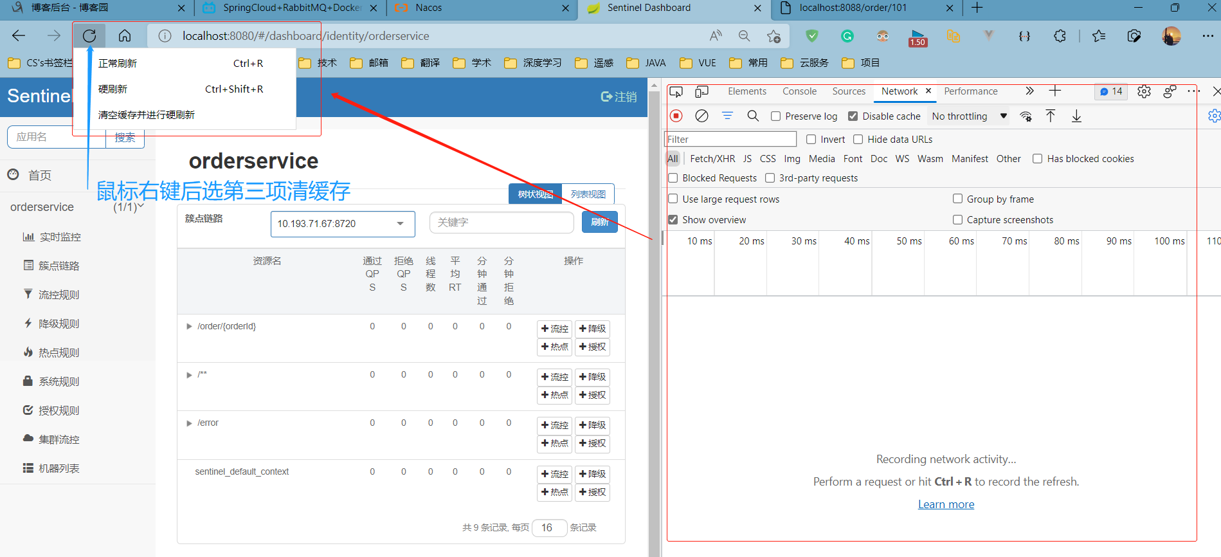
Task: Tick 3rd-party requests checkbox
Action: (x=770, y=178)
